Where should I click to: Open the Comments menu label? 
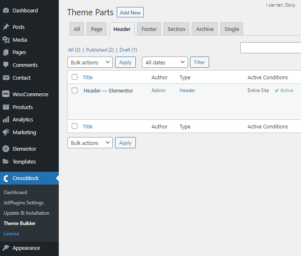coord(25,65)
